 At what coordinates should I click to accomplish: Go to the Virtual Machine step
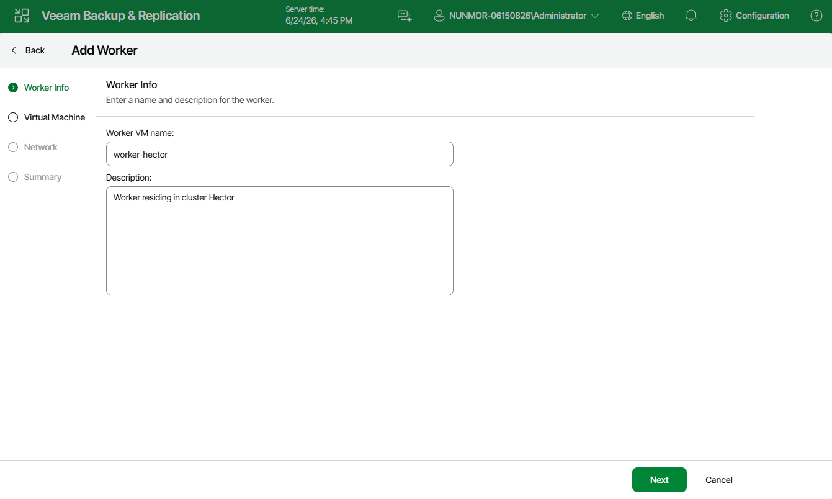(47, 117)
